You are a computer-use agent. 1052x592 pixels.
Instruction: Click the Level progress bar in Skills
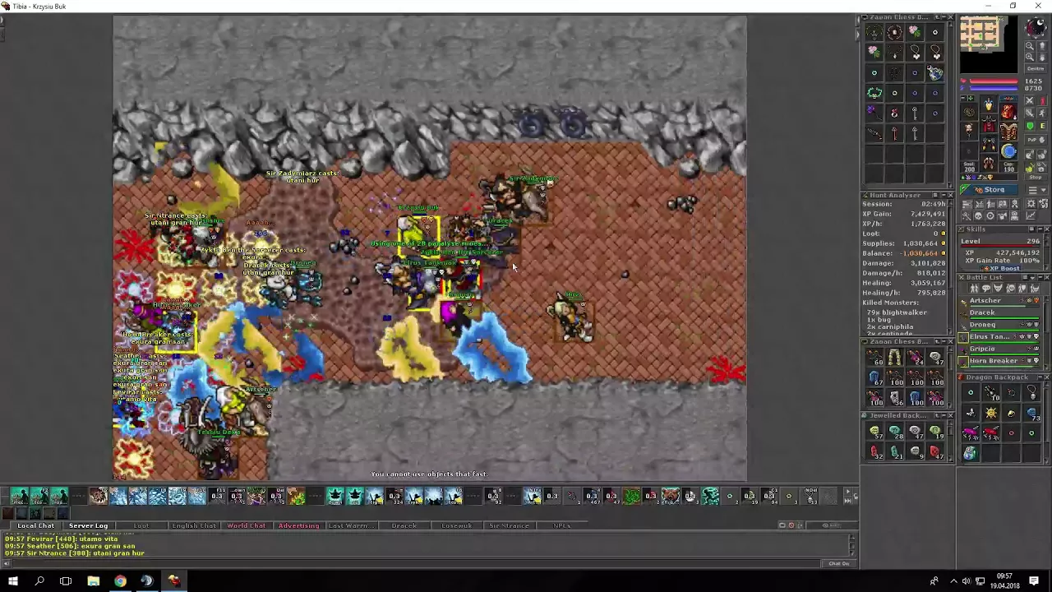coord(1000,246)
